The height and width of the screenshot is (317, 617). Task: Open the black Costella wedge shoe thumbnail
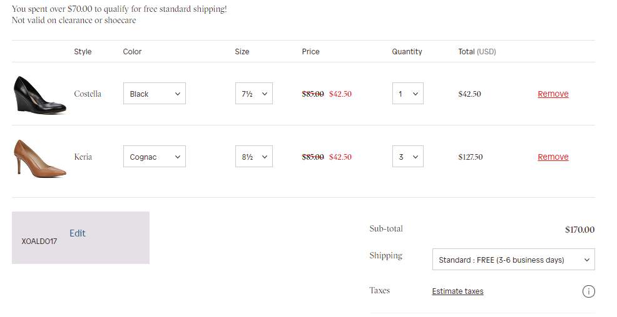pyautogui.click(x=40, y=94)
